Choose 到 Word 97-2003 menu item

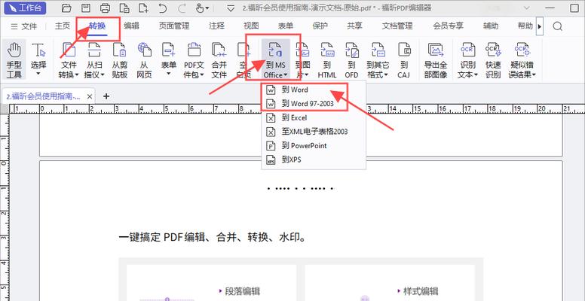click(314, 104)
